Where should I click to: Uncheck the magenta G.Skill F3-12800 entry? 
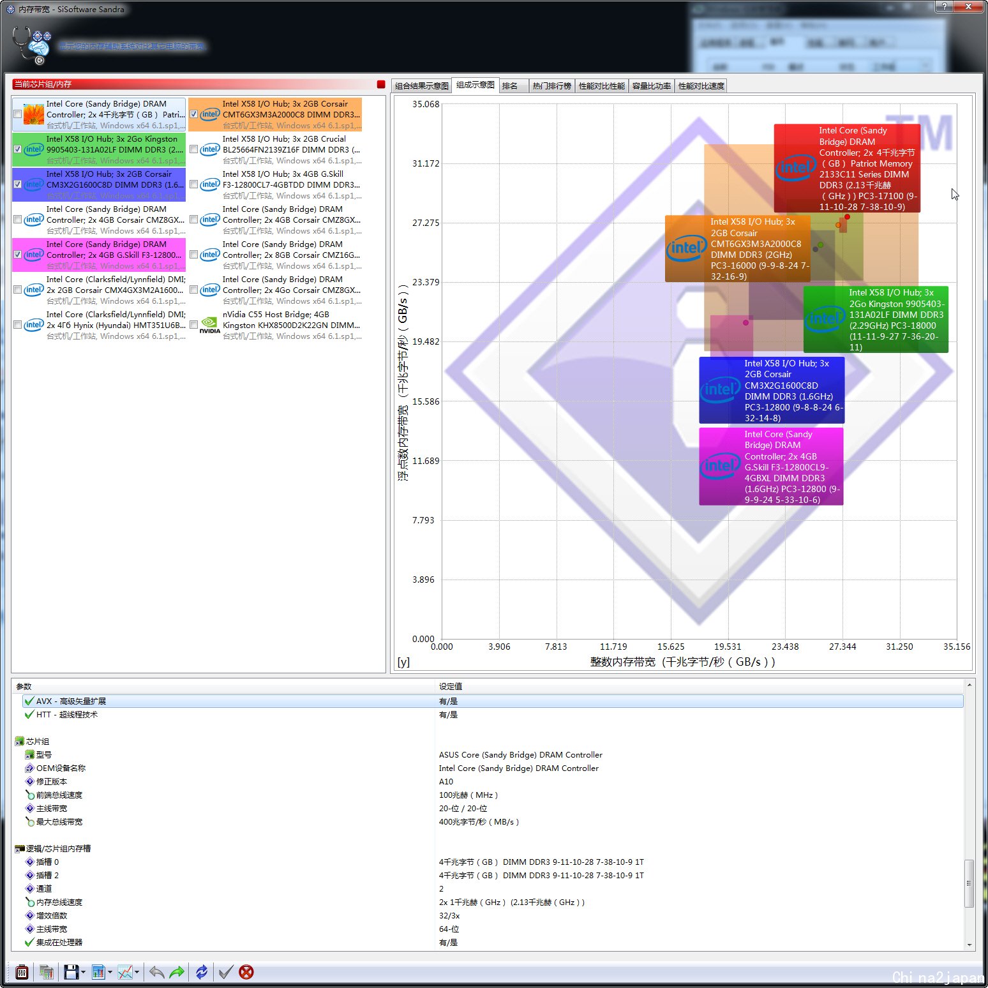click(18, 255)
